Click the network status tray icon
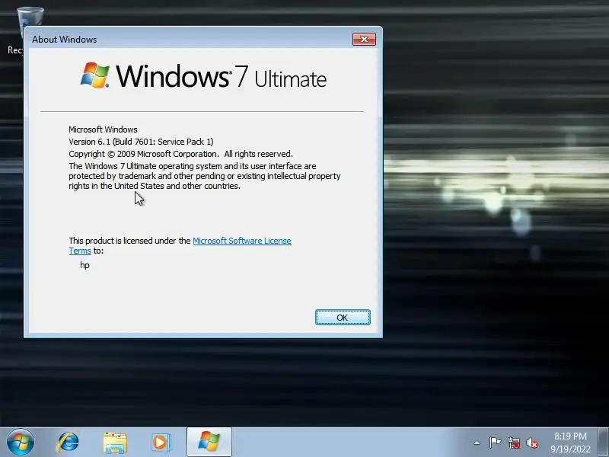 pyautogui.click(x=513, y=443)
